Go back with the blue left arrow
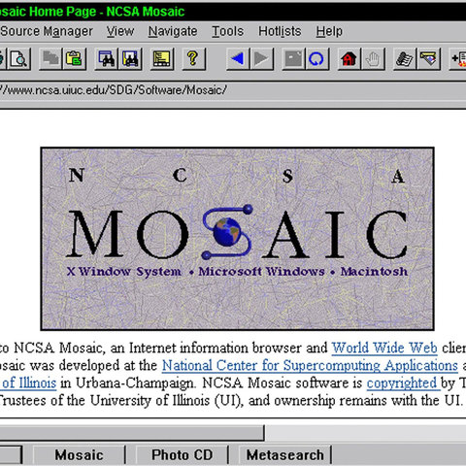The width and height of the screenshot is (466, 466). 238,59
